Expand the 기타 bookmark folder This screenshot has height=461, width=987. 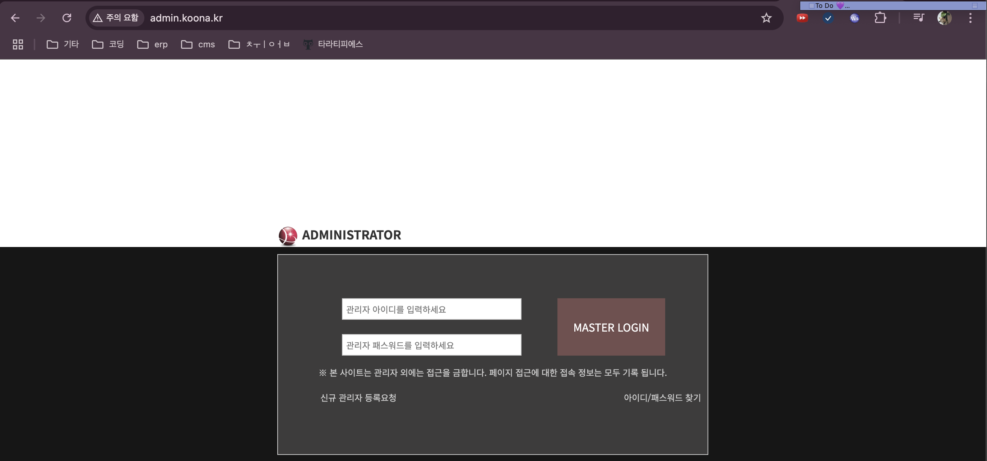tap(63, 44)
